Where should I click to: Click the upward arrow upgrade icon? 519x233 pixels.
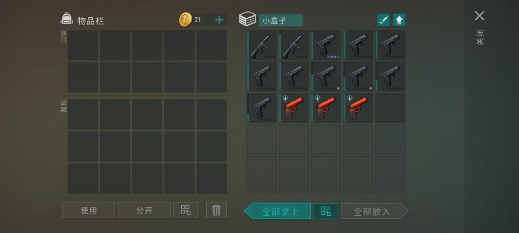(399, 20)
